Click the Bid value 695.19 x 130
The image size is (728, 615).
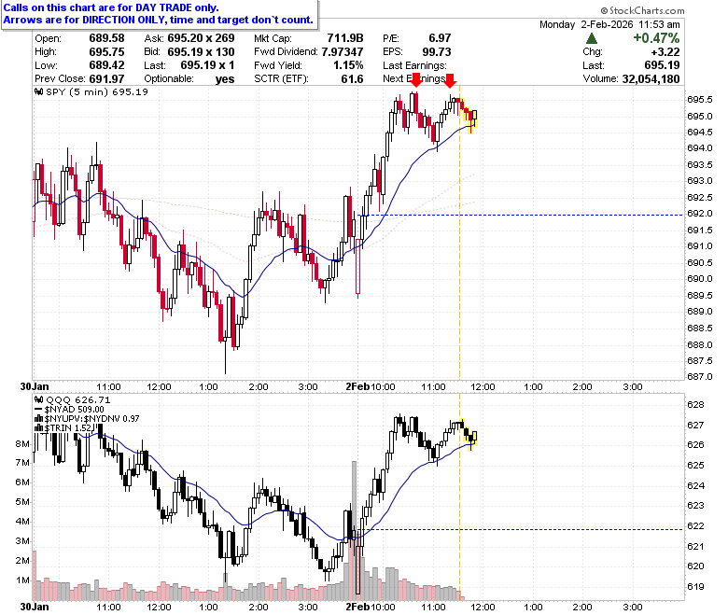click(x=201, y=51)
